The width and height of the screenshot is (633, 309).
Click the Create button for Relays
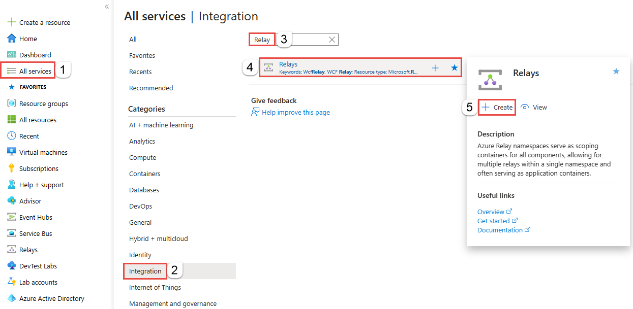coord(497,107)
